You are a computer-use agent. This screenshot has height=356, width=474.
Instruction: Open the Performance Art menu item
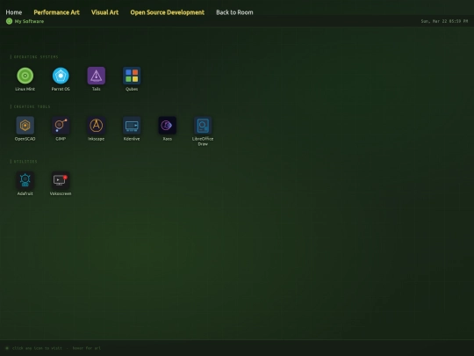coord(56,12)
